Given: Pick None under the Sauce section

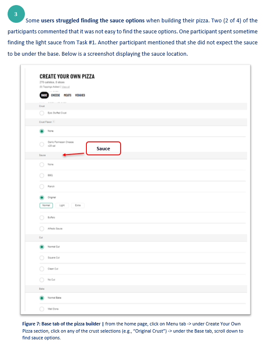Looking at the screenshot, I should [42, 165].
